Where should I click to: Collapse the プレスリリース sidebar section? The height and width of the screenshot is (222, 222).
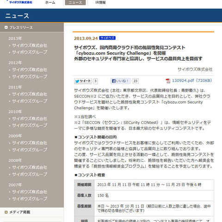[x=32, y=27]
